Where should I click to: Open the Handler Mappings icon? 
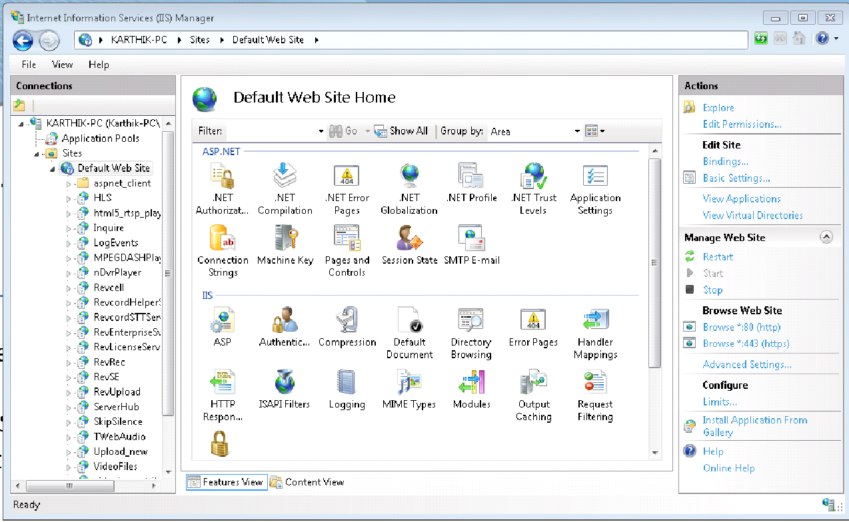[x=595, y=321]
